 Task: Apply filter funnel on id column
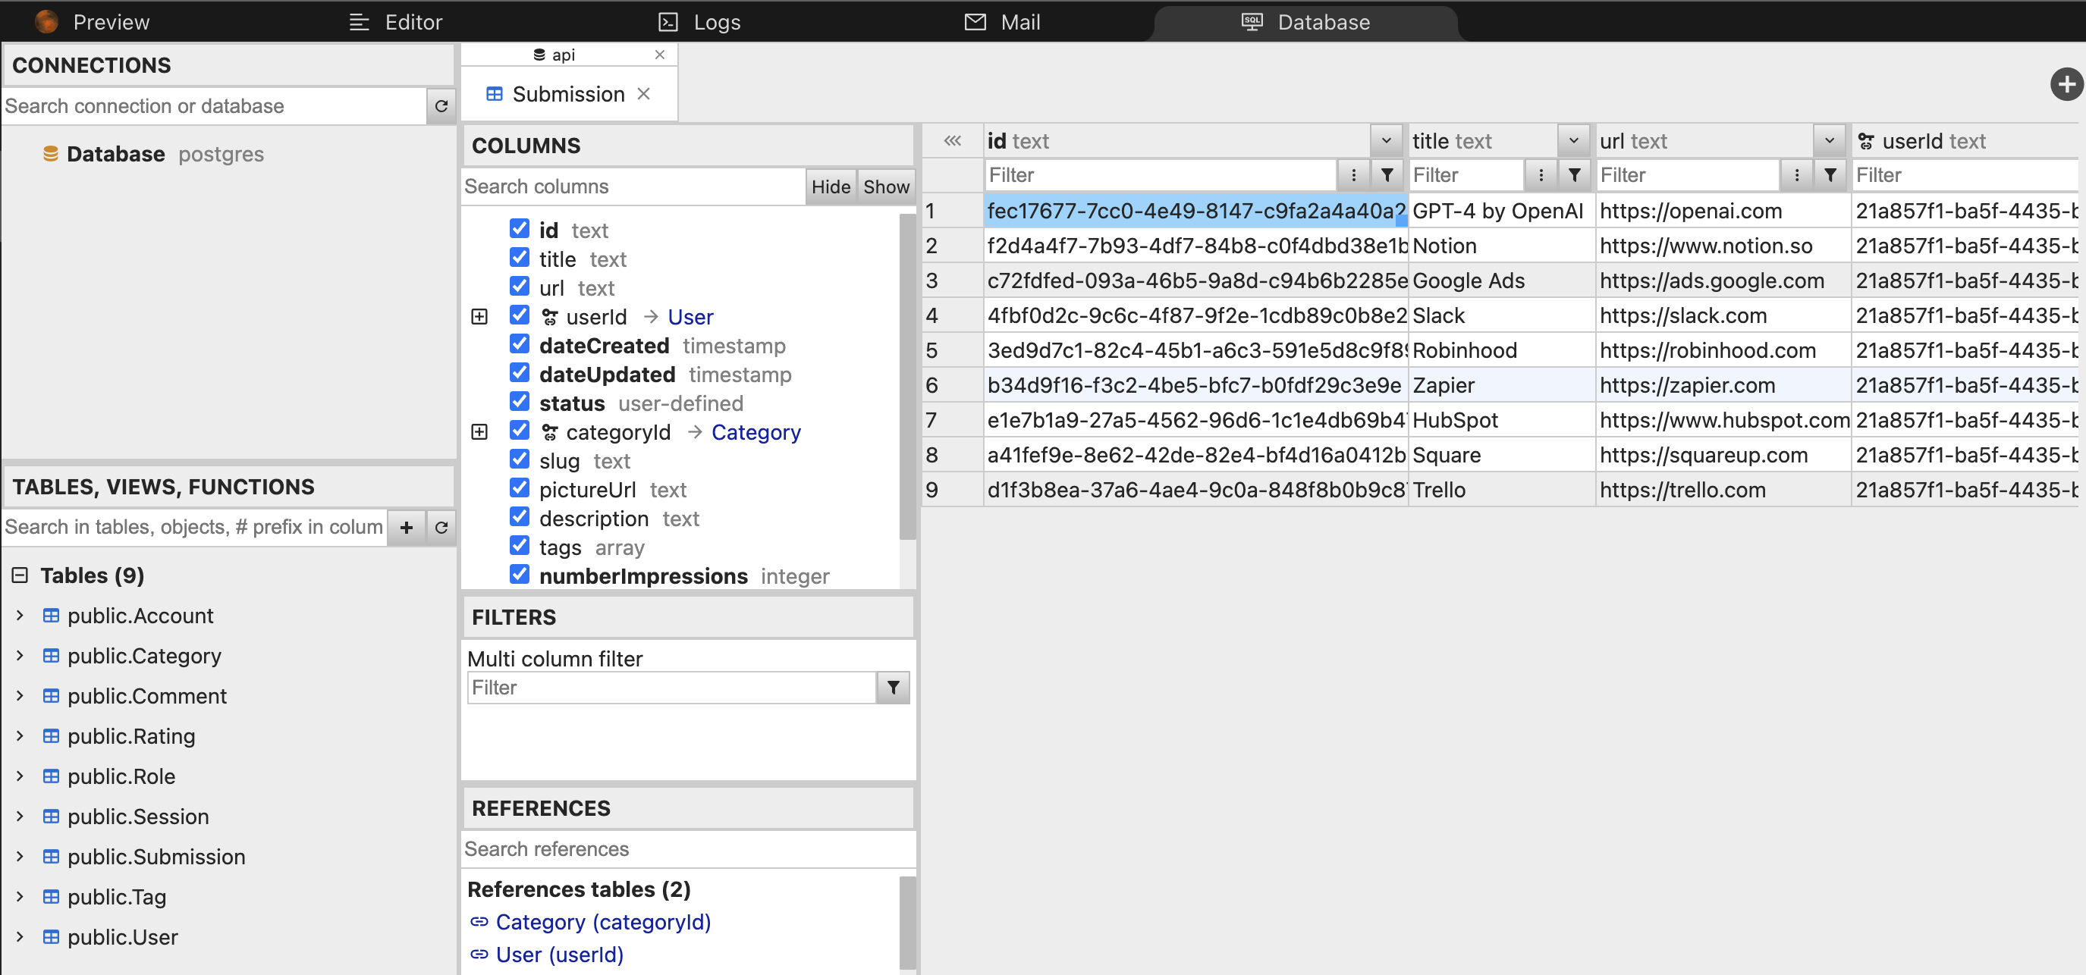[1387, 175]
